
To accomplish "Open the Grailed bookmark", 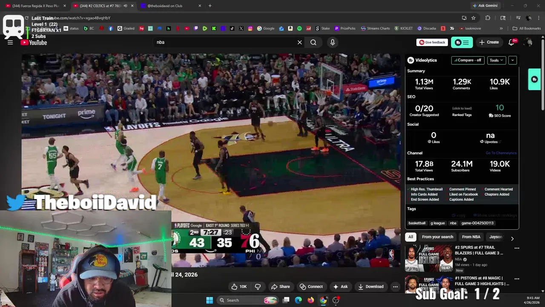I will [x=126, y=29].
